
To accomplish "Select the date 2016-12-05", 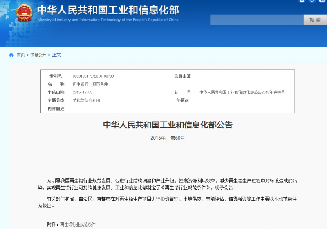I will [83, 92].
